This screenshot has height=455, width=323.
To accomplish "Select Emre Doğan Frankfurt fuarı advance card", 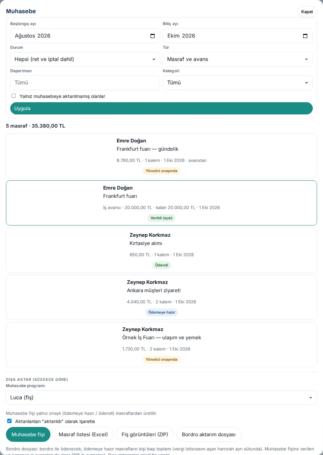I will point(161,203).
